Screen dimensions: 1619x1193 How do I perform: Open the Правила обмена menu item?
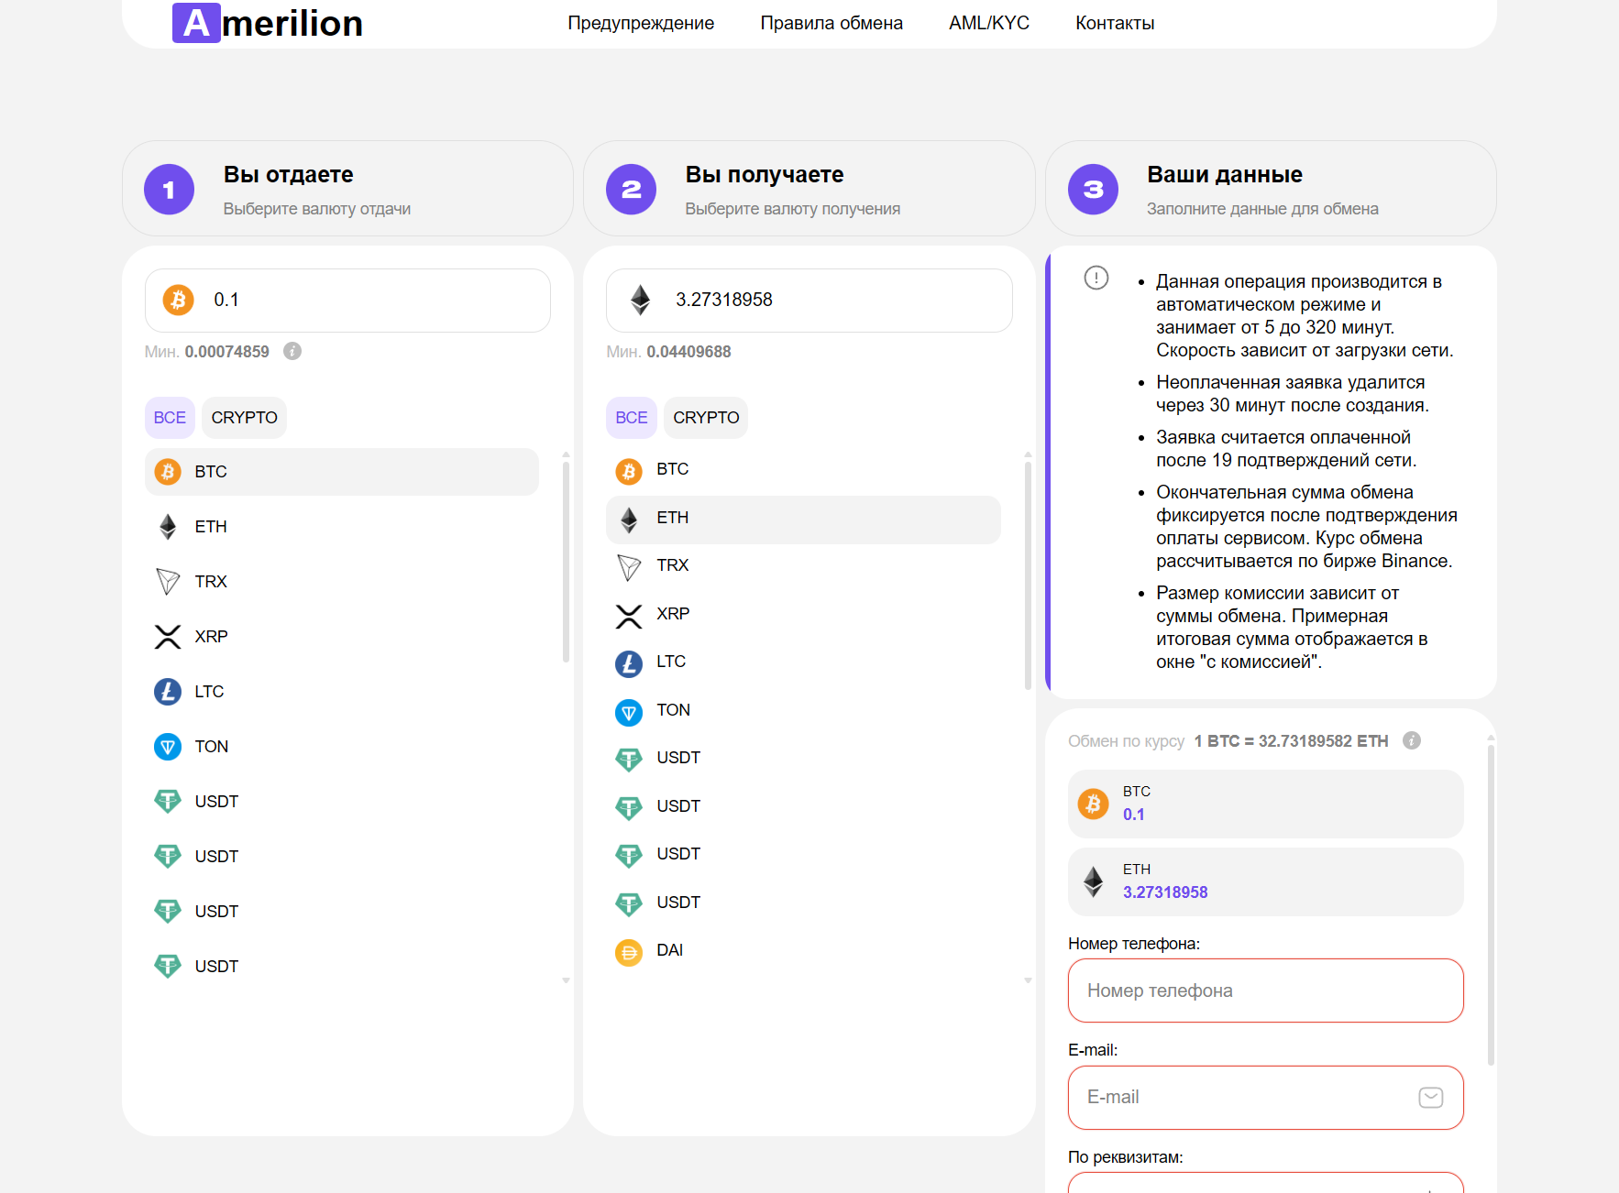pos(831,23)
